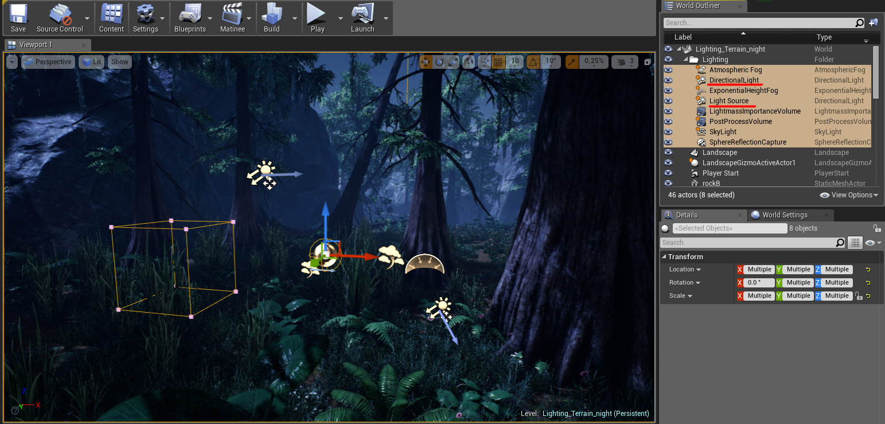Select the rotate transform tool
This screenshot has width=885, height=424.
pyautogui.click(x=439, y=61)
